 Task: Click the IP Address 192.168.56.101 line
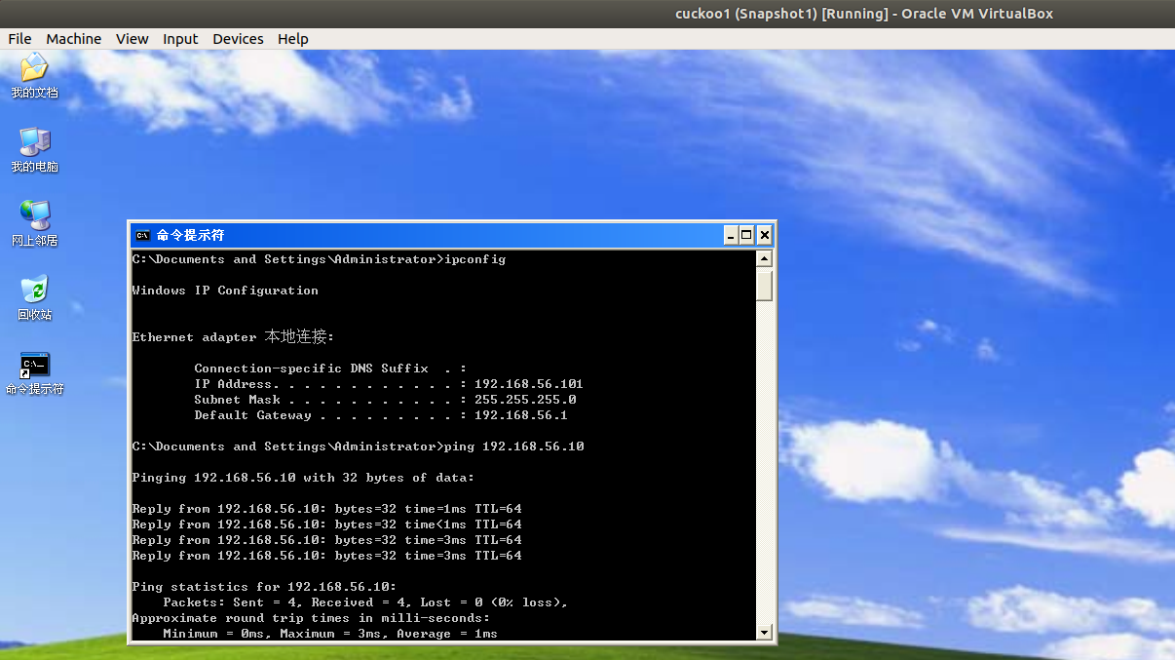pyautogui.click(x=389, y=384)
